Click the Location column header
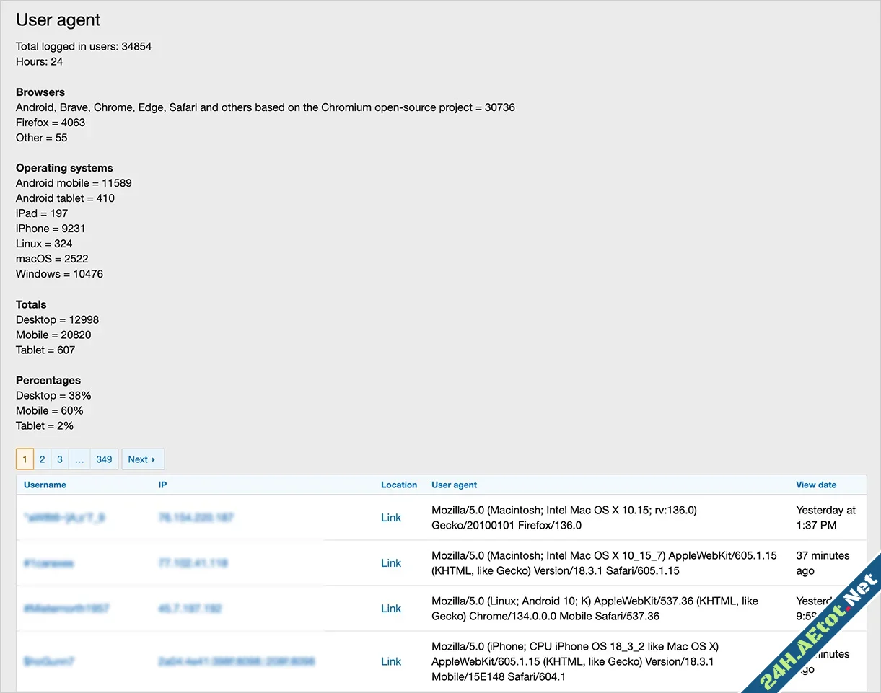Screen dimensions: 881x693 point(399,485)
